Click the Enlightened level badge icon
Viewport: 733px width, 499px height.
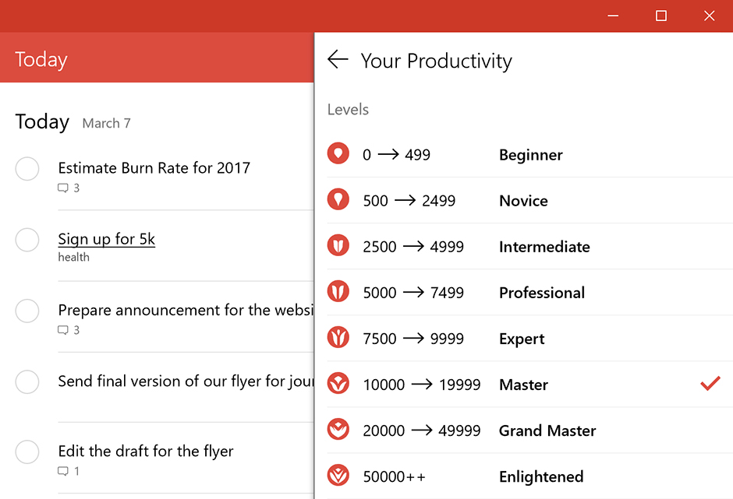click(x=338, y=476)
